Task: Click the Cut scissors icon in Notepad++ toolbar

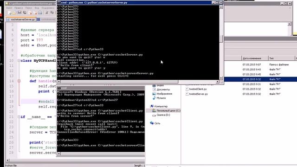Action: coord(47,13)
